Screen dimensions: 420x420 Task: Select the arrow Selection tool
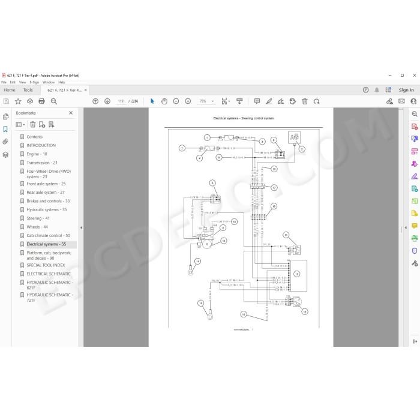point(152,101)
